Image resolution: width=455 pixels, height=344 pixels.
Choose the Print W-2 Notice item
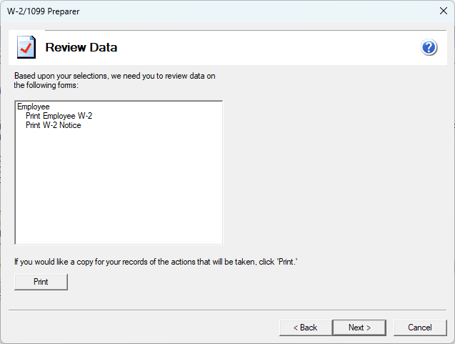click(x=53, y=125)
